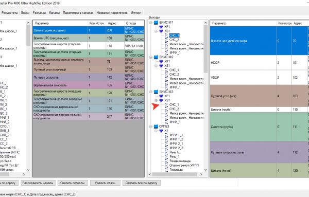Click the XP1 connector icon under БИМС №3
Screen dimensions: 309x197
161,96
